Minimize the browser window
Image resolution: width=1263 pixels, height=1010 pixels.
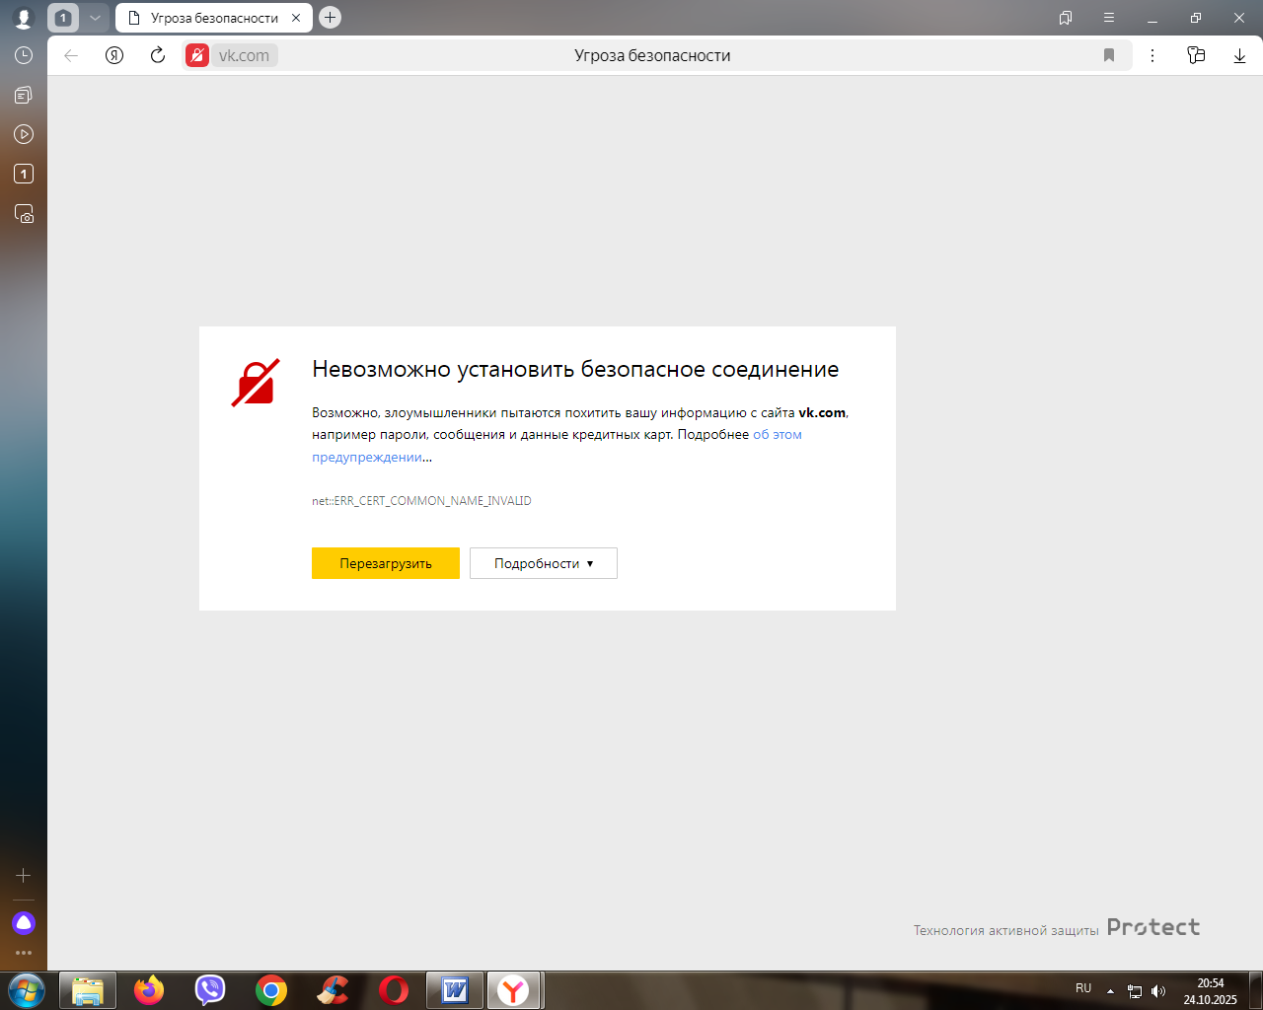coord(1152,18)
